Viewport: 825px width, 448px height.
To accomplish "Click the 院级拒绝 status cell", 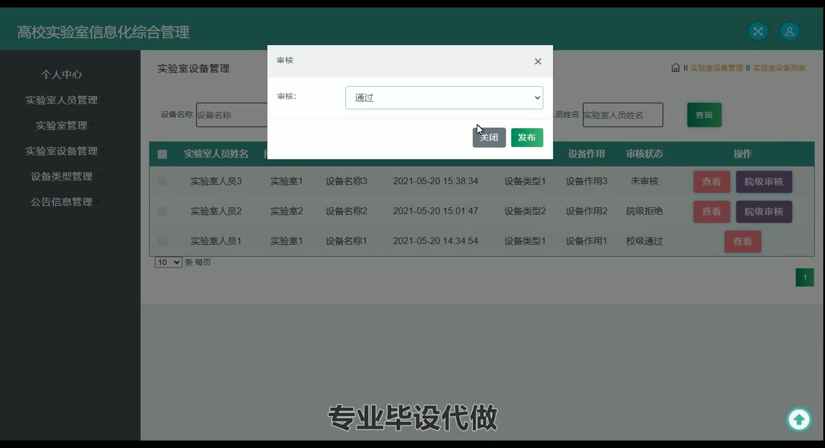I will point(644,211).
